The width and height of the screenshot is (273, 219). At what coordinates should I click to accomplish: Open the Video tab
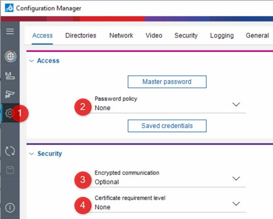[154, 35]
